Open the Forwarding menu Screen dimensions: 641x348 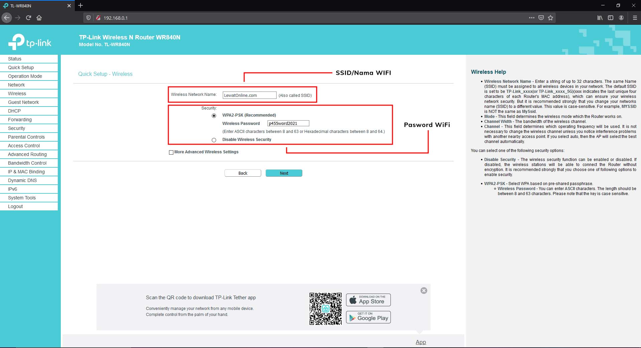(29, 120)
